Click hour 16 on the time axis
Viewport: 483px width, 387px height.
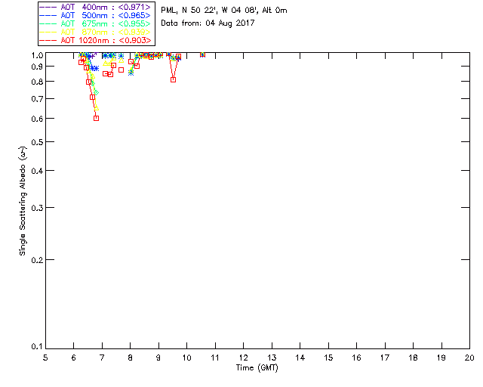pyautogui.click(x=357, y=358)
